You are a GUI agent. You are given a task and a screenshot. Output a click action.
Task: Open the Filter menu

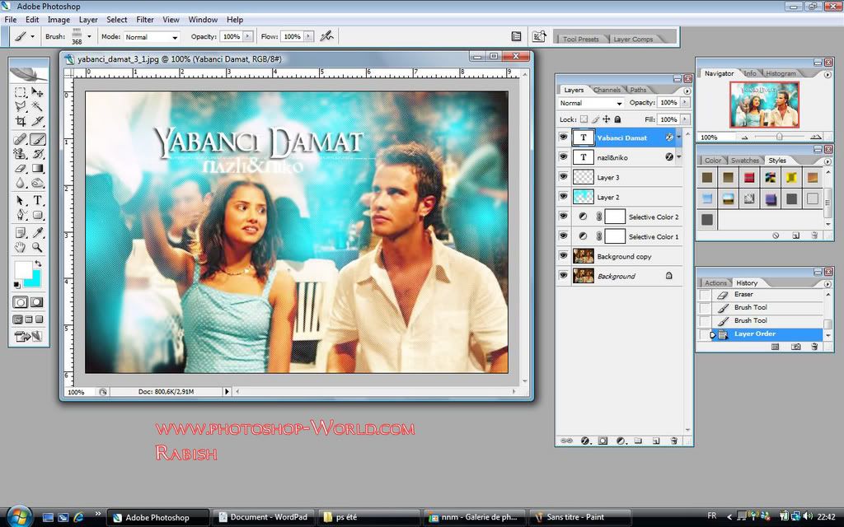[x=145, y=20]
